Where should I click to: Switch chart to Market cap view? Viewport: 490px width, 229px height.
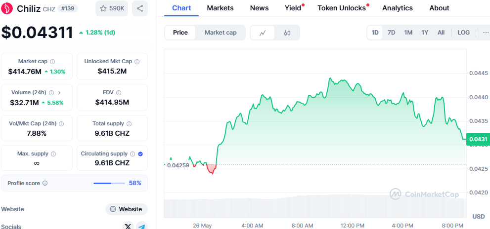point(221,33)
